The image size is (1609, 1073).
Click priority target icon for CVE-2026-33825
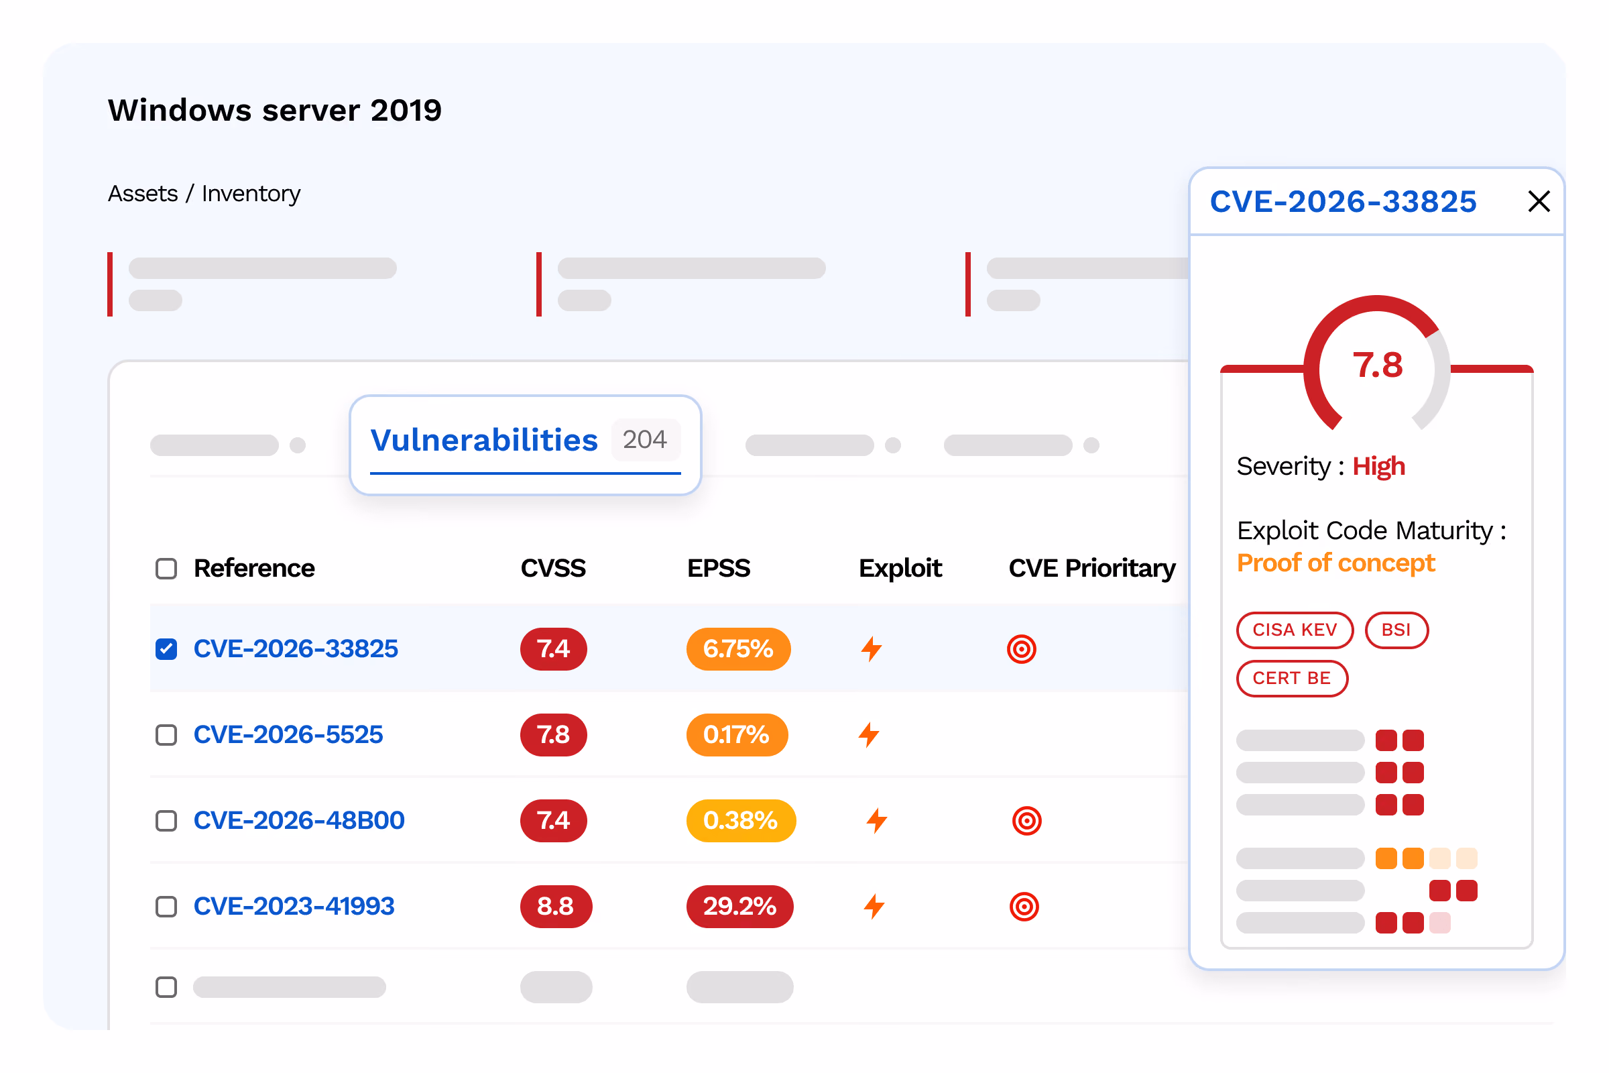pyautogui.click(x=1022, y=648)
